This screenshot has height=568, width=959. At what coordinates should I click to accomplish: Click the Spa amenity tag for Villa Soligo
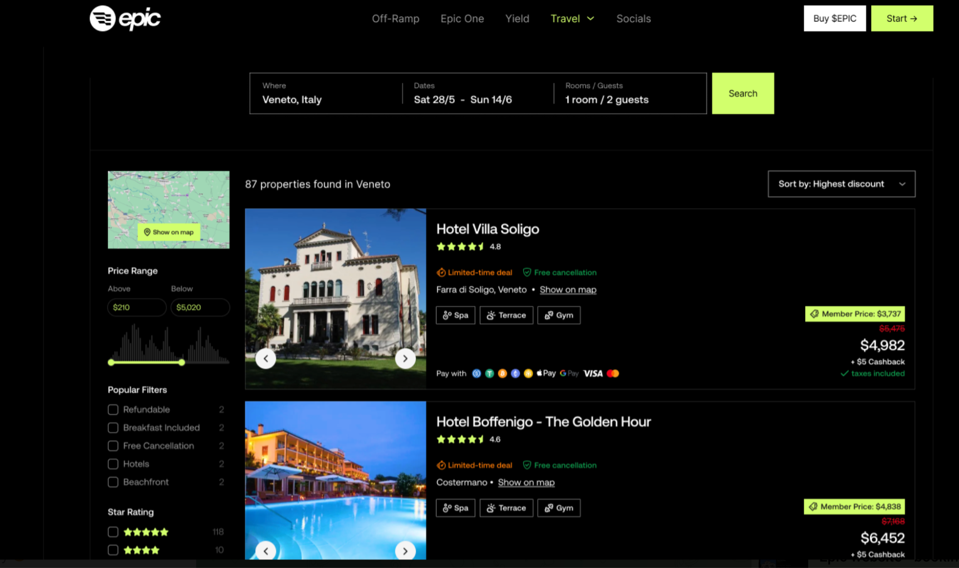(456, 315)
